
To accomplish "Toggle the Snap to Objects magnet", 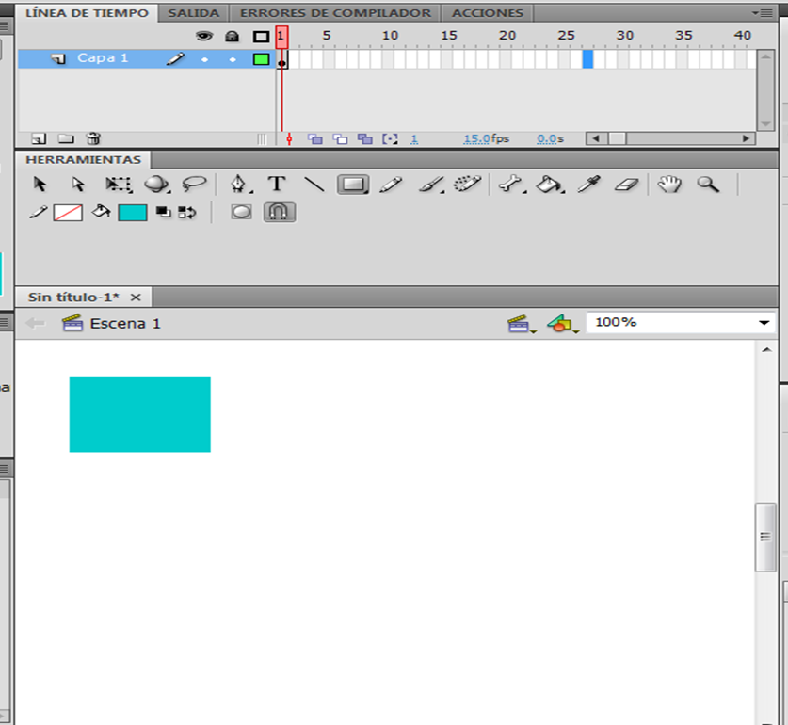I will click(x=279, y=213).
